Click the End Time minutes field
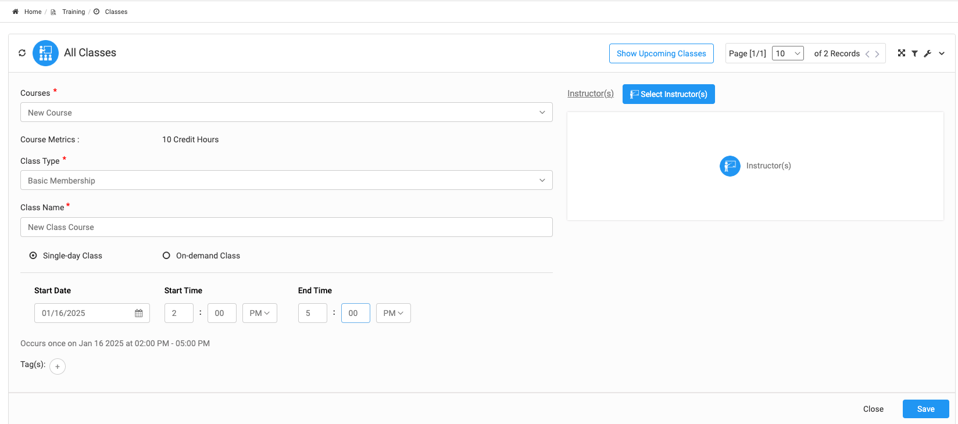 (x=356, y=313)
